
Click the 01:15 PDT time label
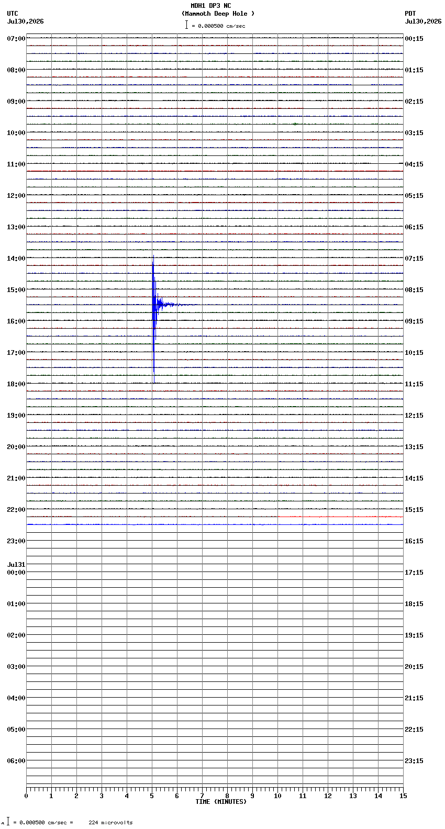click(414, 70)
